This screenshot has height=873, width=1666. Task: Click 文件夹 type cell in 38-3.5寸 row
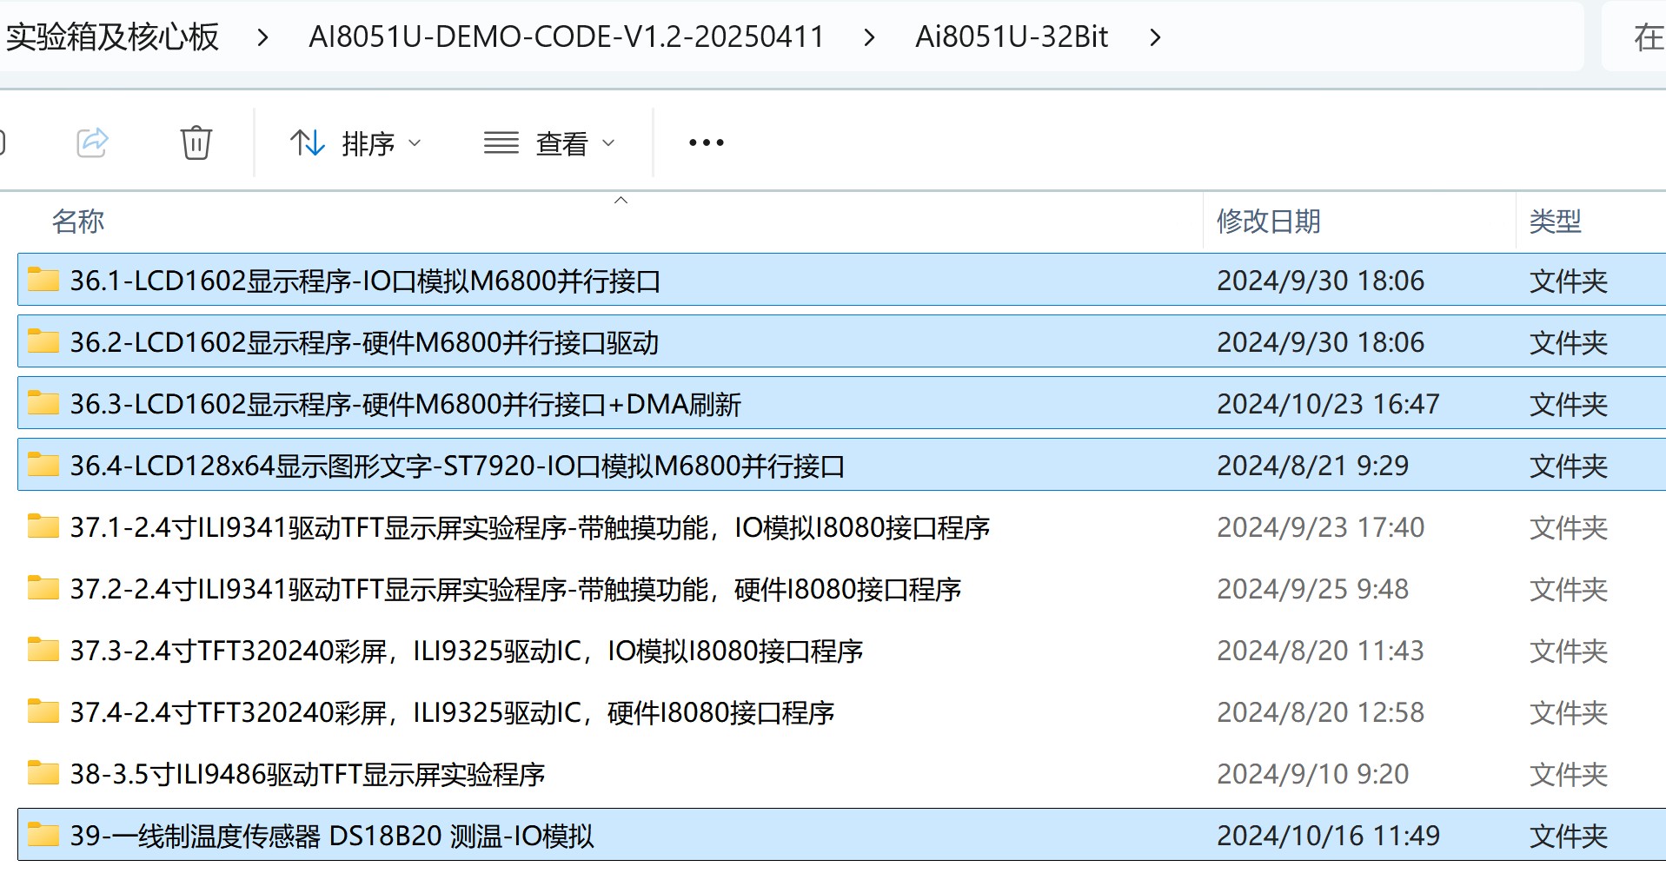[x=1569, y=774]
